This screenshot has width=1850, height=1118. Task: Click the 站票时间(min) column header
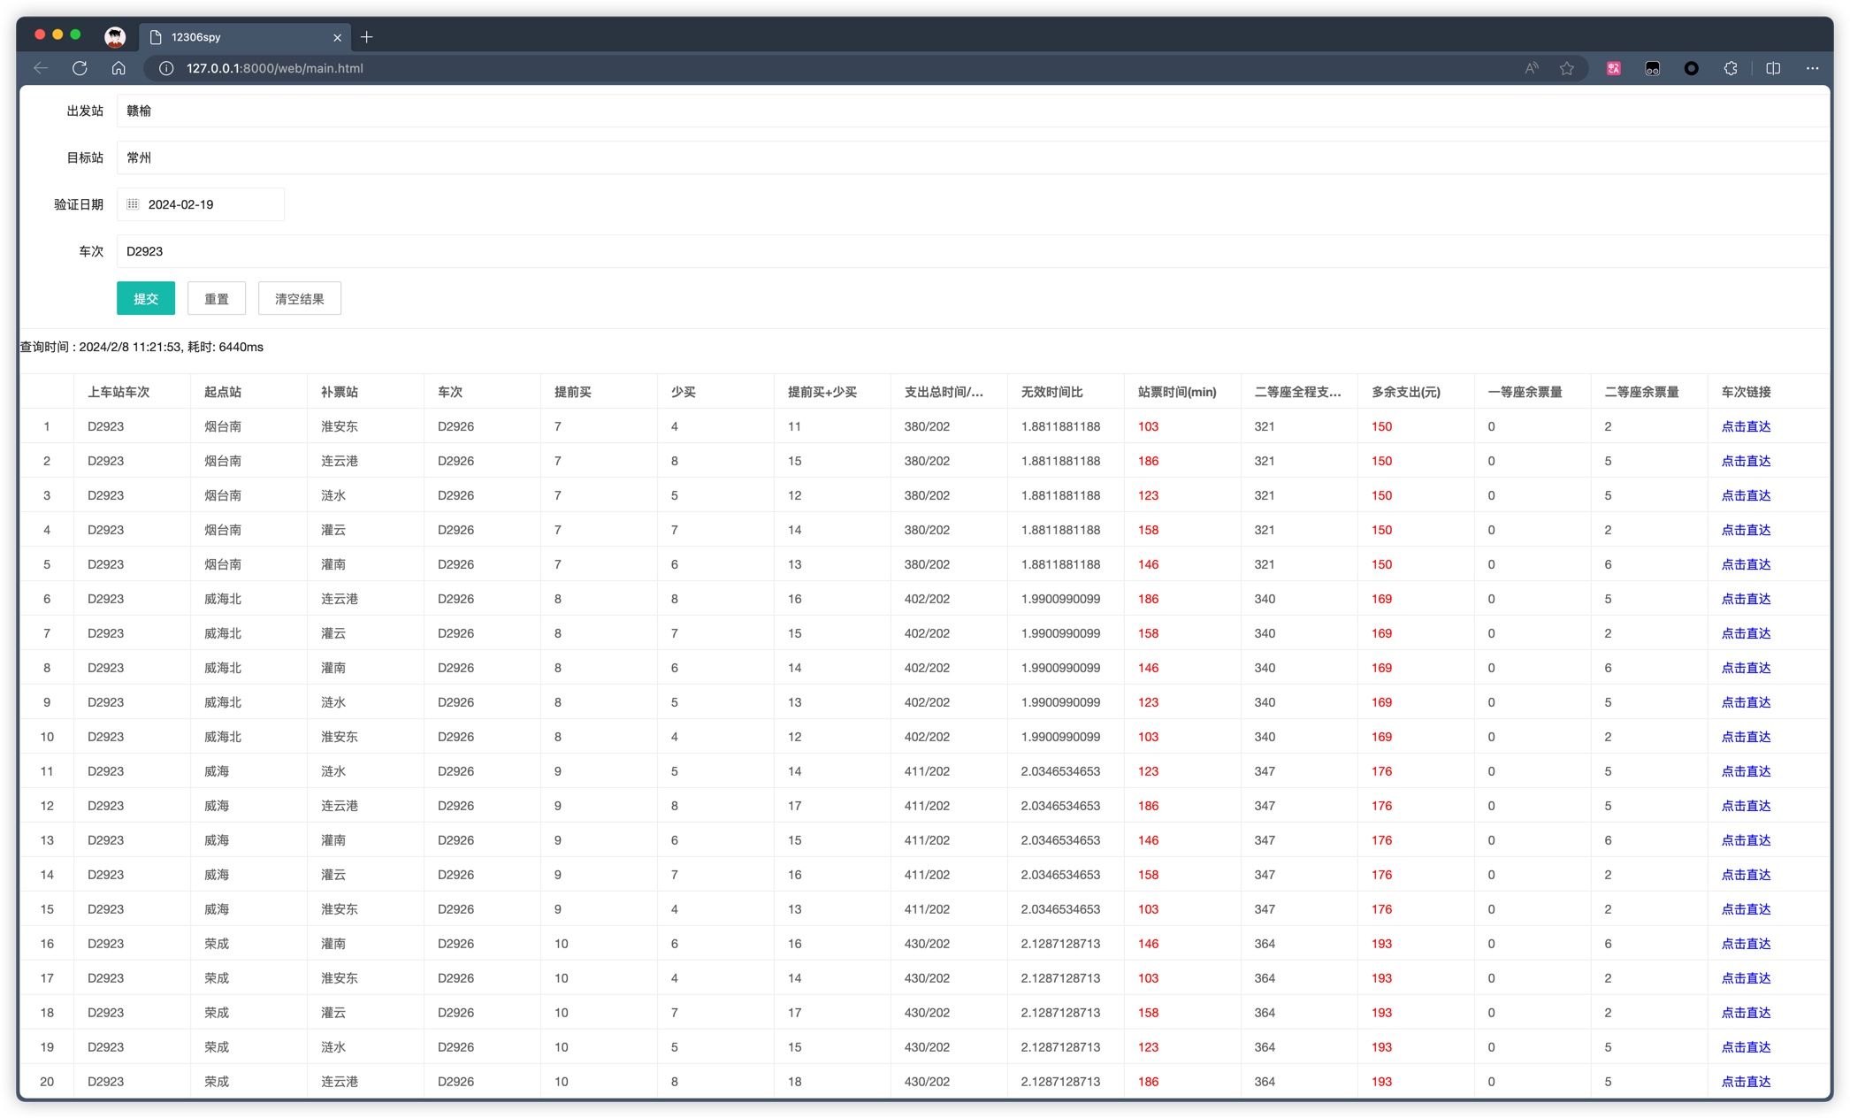coord(1176,392)
